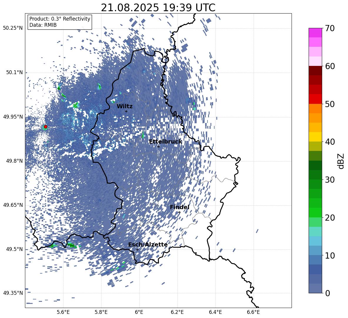Screen dimensions: 348x318
Task: Click the yellow colorbar segment above 40
Action: (315, 137)
